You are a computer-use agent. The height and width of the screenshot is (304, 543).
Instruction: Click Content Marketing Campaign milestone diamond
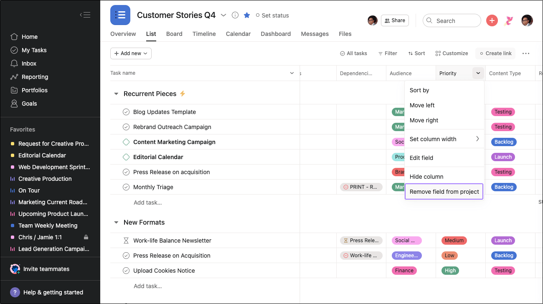[126, 142]
